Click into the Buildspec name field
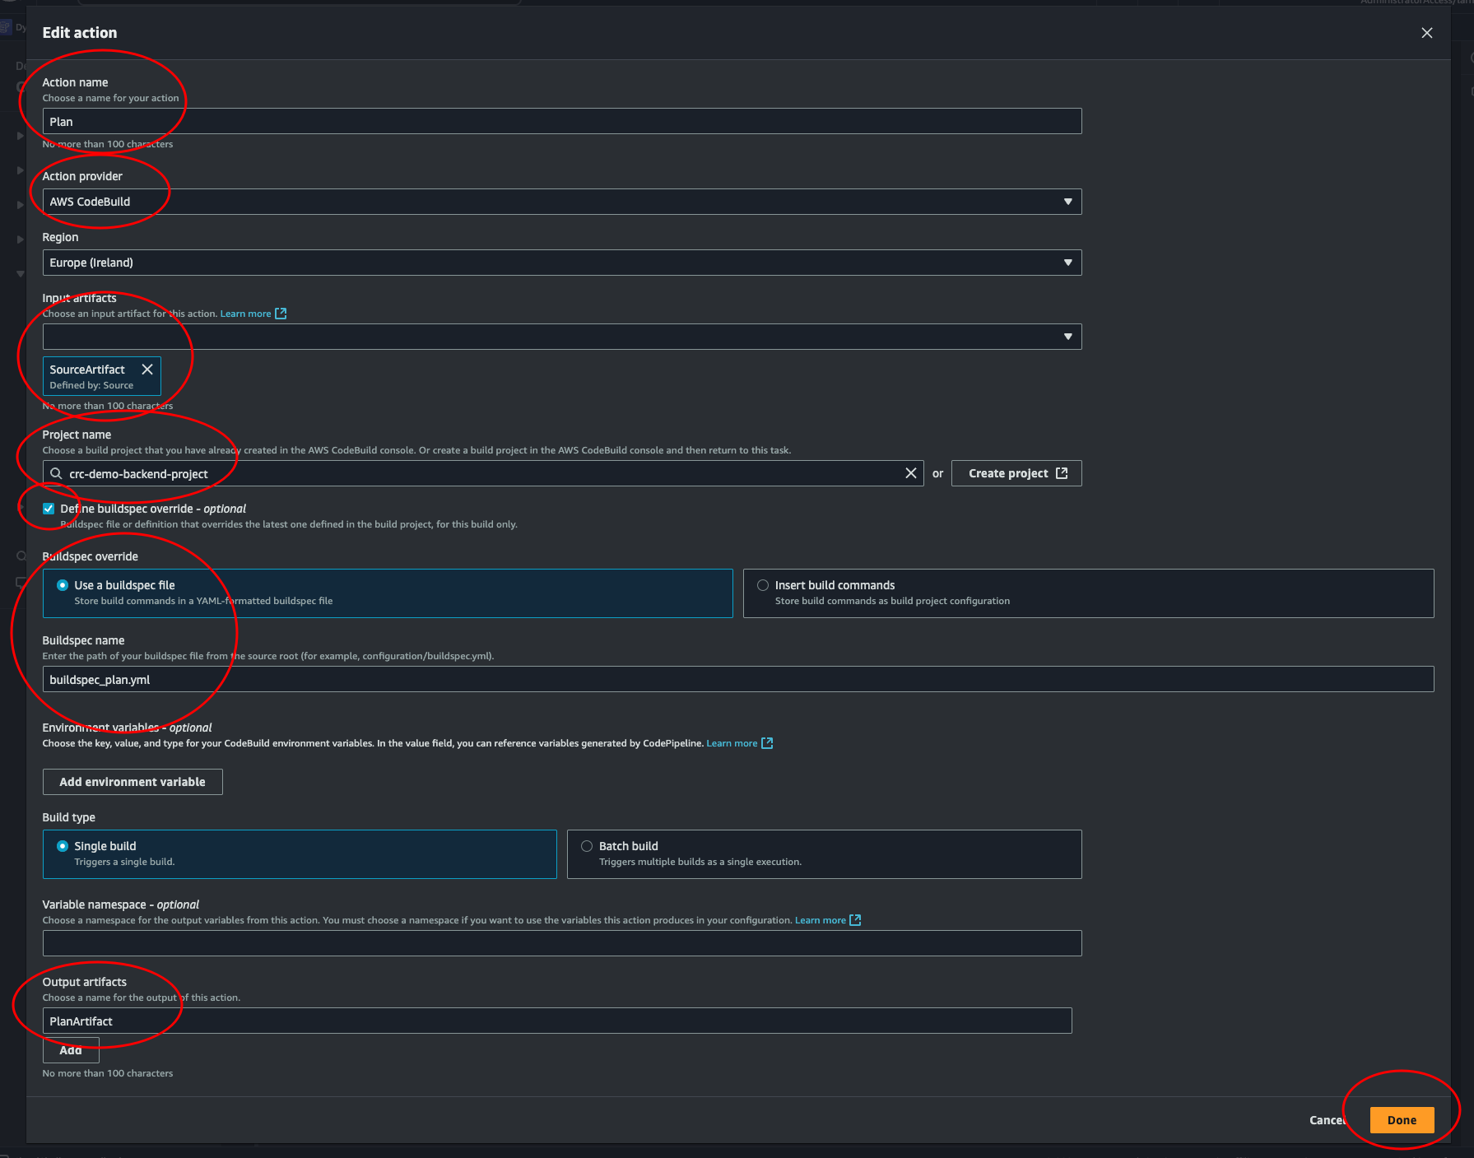This screenshot has width=1474, height=1158. pos(737,680)
